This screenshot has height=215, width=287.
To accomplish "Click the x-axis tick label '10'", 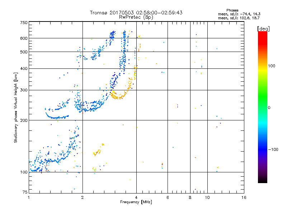I will [207, 197].
